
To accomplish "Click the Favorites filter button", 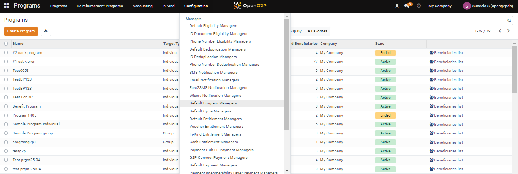I will [x=317, y=31].
